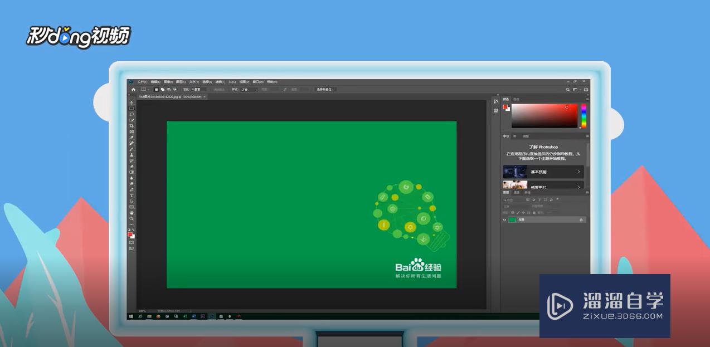710x347 pixels.
Task: Open the Windows Start button
Action: 131,316
